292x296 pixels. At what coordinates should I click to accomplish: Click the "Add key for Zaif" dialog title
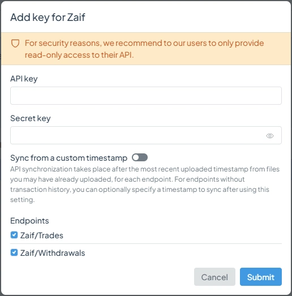click(48, 18)
